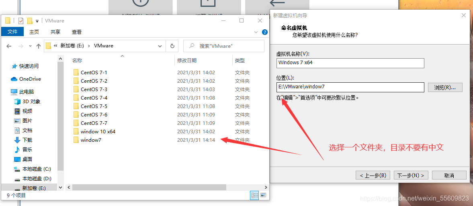
Task: Close the 新建虚拟机向导 dialog
Action: coord(464,15)
